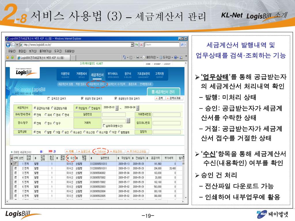This screenshot has height=221, width=295.
Task: Toggle the 검색조건 감추기 checkbox
Action: pos(49,98)
